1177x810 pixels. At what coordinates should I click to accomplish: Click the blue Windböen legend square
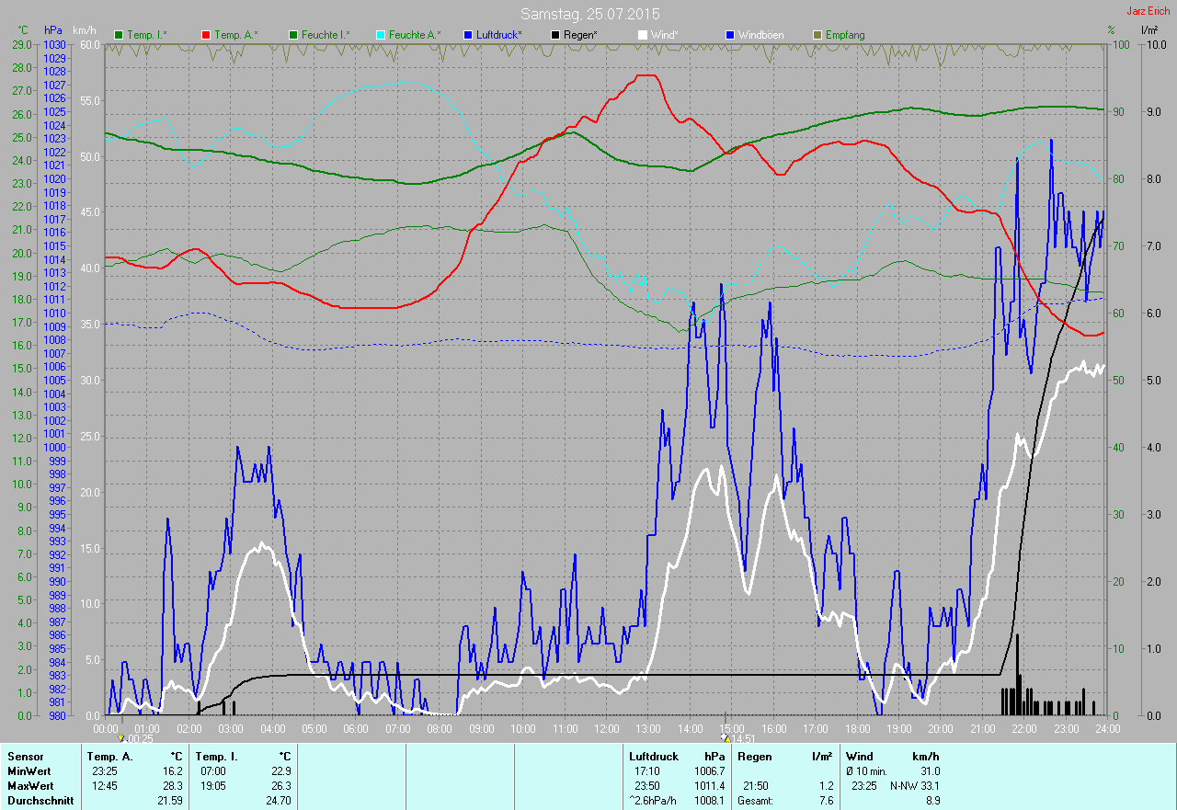click(730, 35)
